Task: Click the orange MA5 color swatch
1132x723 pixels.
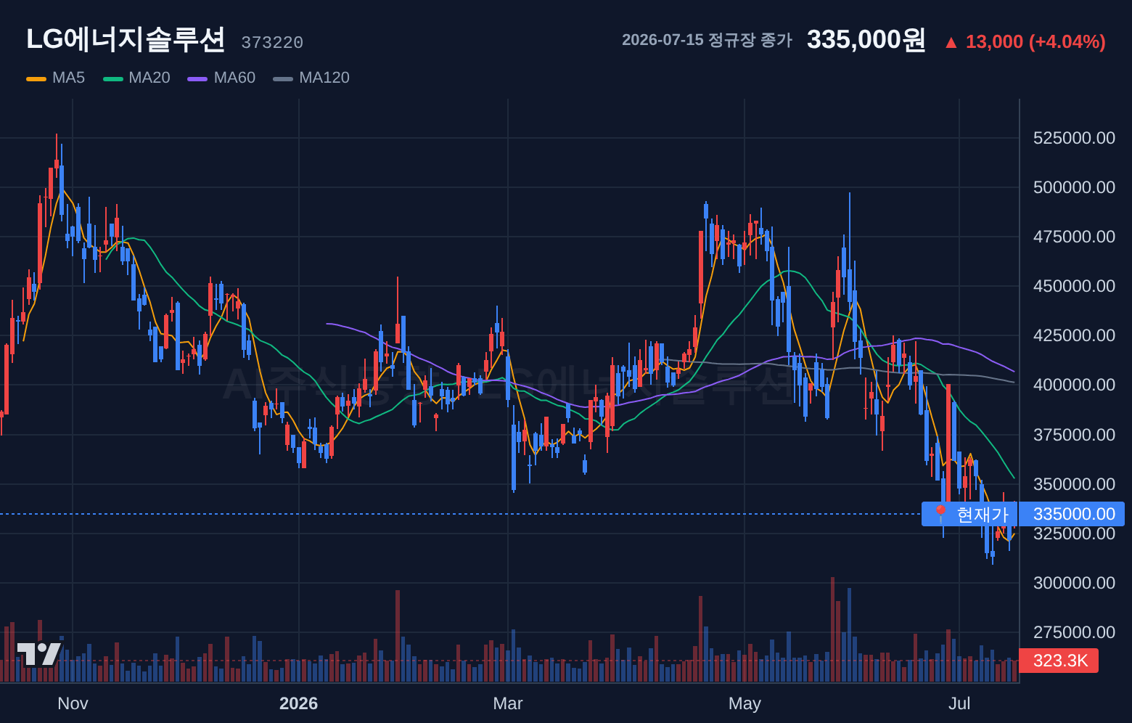Action: tap(36, 78)
